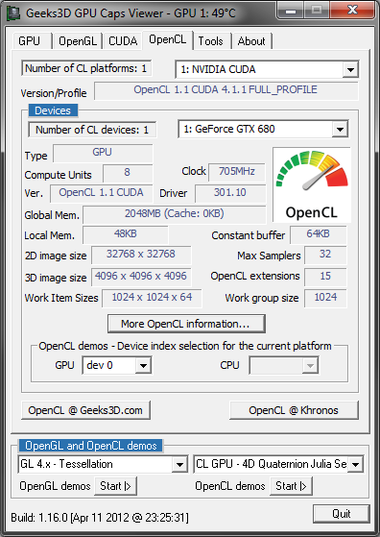Start the OpenGL demo

click(x=115, y=486)
